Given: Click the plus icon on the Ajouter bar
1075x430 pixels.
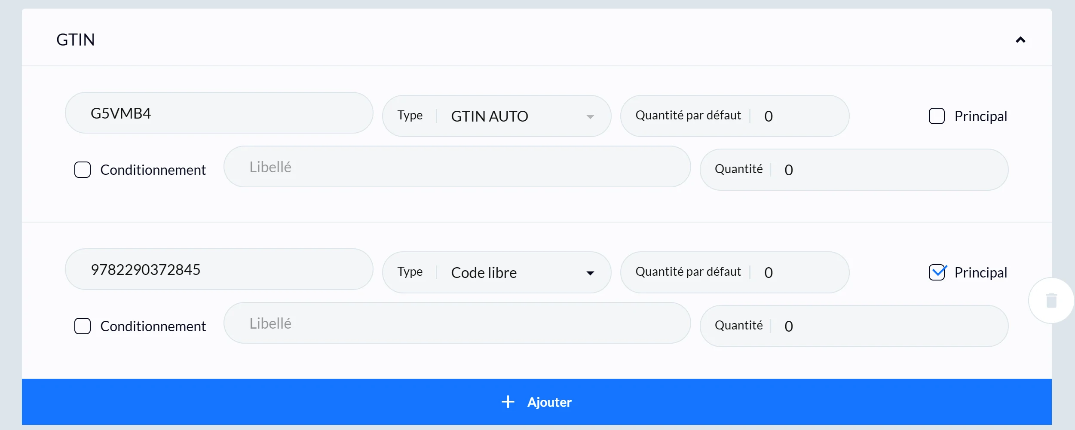Looking at the screenshot, I should tap(508, 402).
